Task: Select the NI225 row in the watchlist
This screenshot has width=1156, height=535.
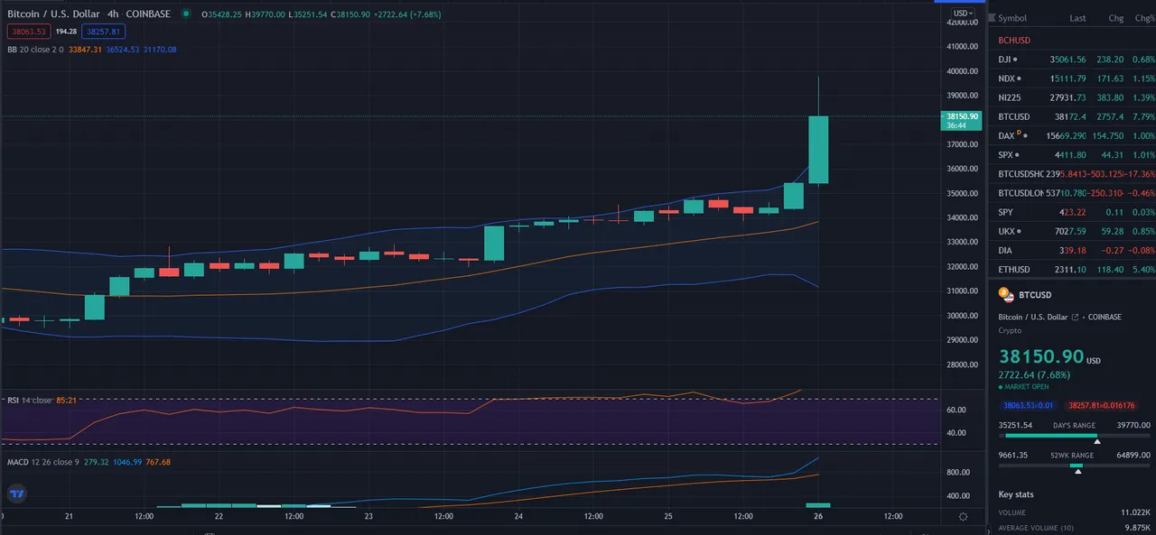Action: click(1073, 97)
